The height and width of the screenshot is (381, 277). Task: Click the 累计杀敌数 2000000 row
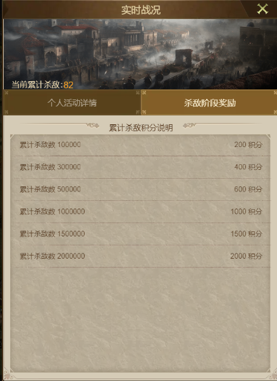click(142, 256)
